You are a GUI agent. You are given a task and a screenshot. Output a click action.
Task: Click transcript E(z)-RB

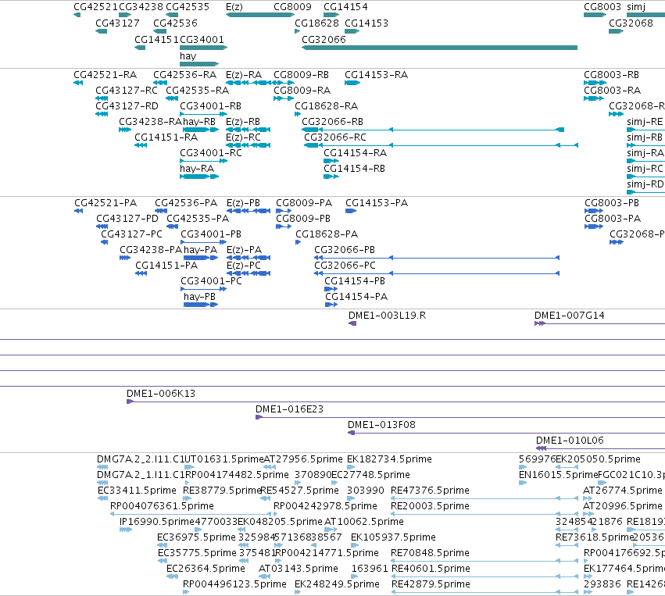click(248, 130)
